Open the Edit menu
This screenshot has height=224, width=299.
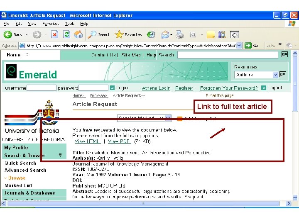coord(19,23)
